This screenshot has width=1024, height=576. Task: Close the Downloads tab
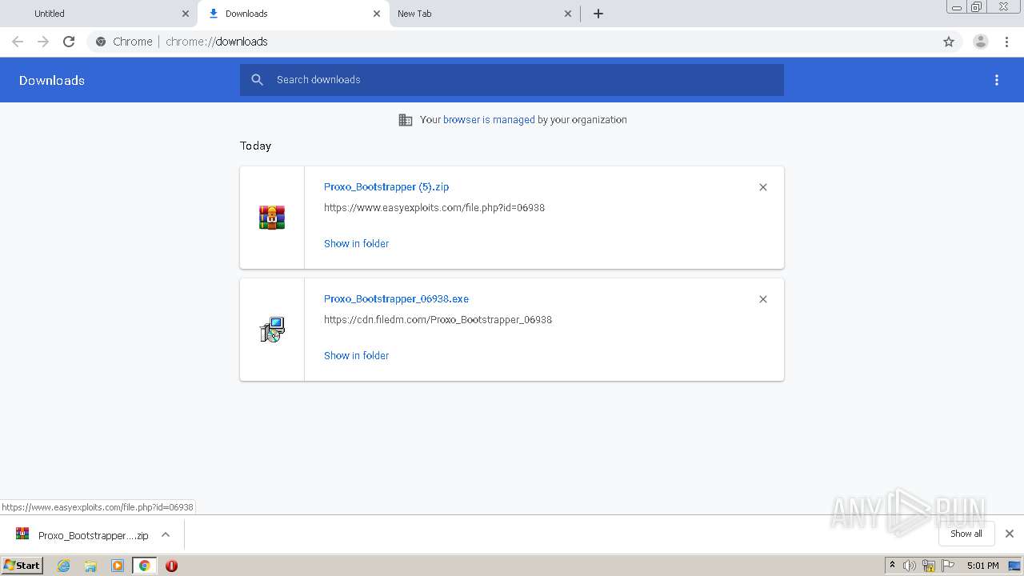tap(377, 14)
